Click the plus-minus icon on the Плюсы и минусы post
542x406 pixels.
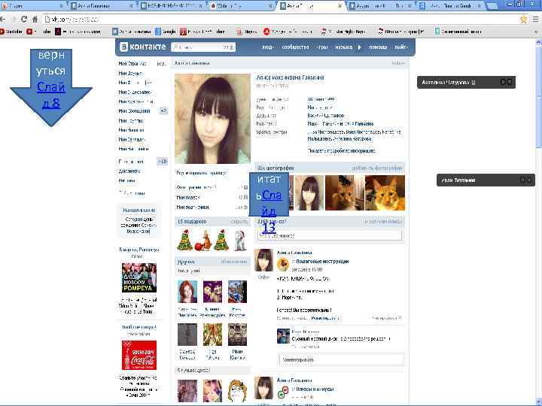pyautogui.click(x=283, y=392)
